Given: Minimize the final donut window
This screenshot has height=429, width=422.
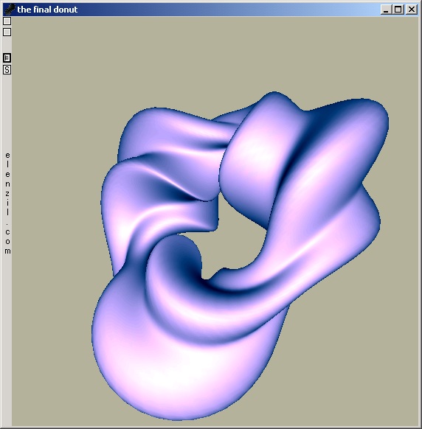Looking at the screenshot, I should click(x=386, y=10).
